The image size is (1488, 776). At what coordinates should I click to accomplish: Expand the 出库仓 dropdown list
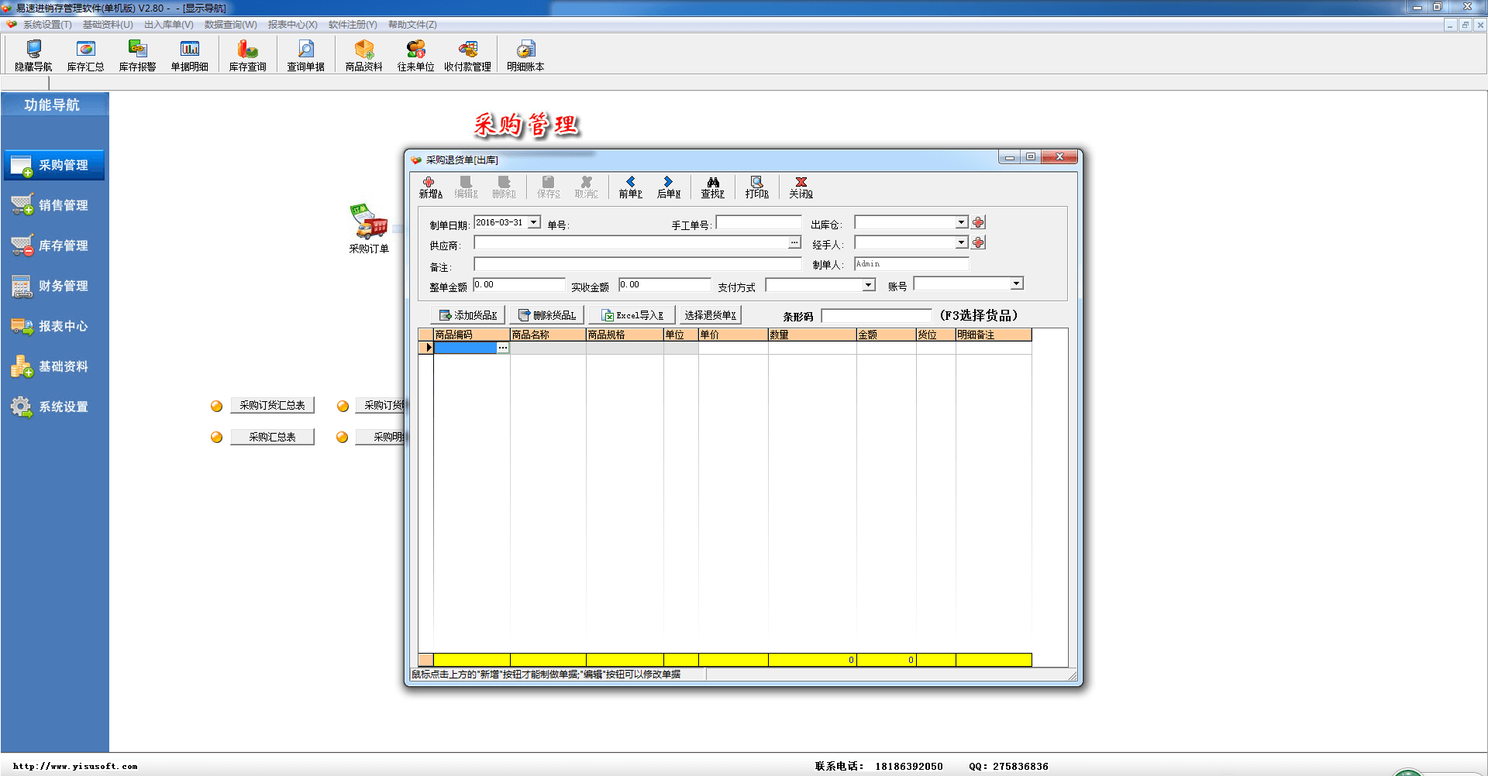(961, 223)
